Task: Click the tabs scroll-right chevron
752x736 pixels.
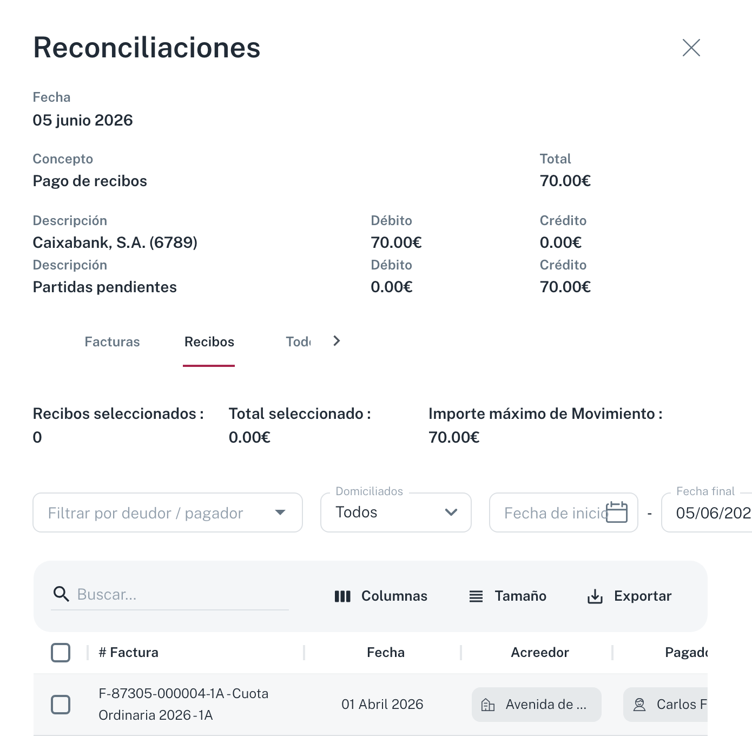Action: point(337,341)
